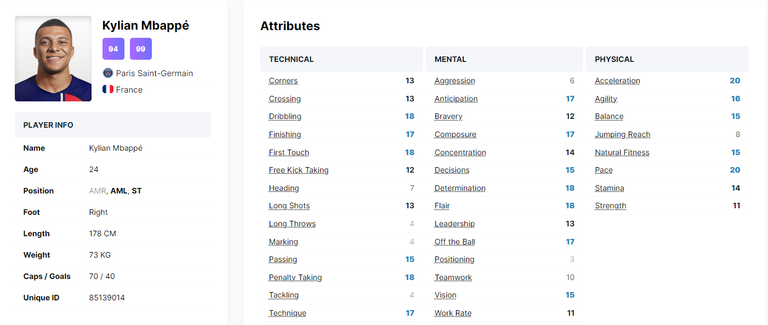Click the 94 current ability badge
Screen dimensions: 768x325
(113, 49)
